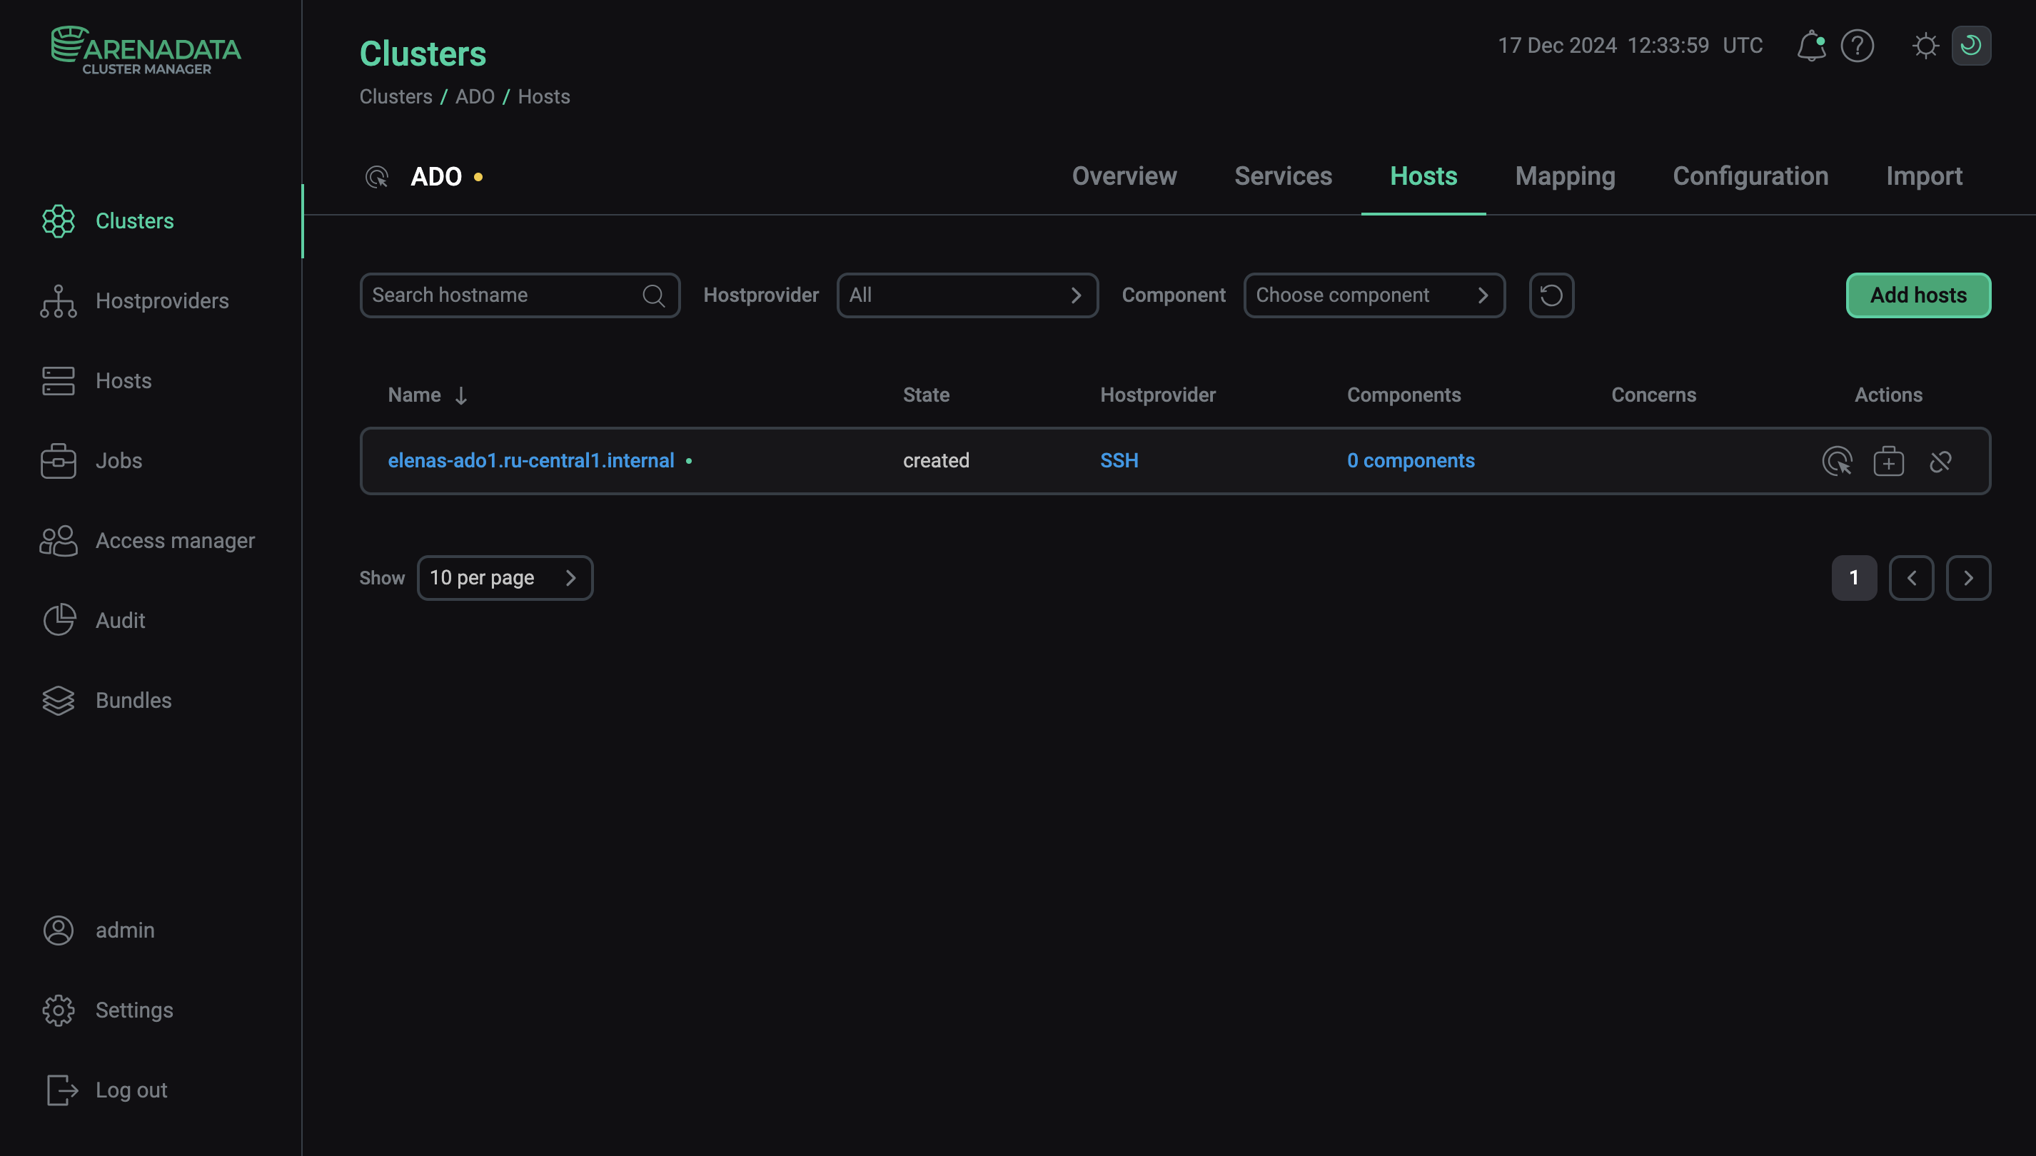The width and height of the screenshot is (2036, 1156).
Task: Select page 1 in pagination
Action: click(x=1853, y=577)
